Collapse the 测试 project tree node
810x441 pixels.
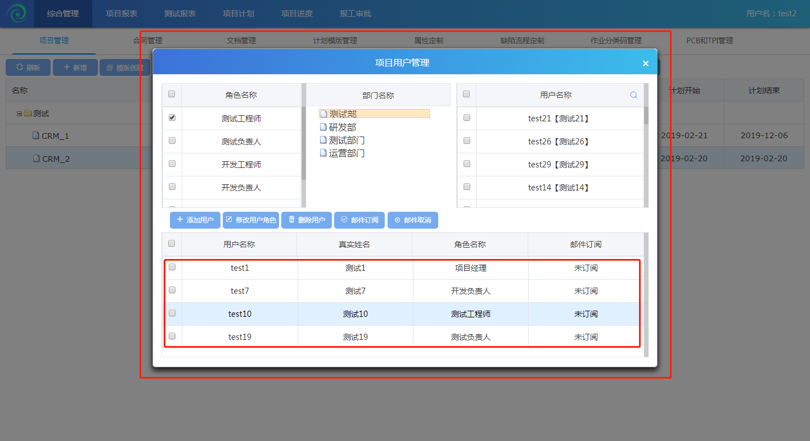coord(20,113)
